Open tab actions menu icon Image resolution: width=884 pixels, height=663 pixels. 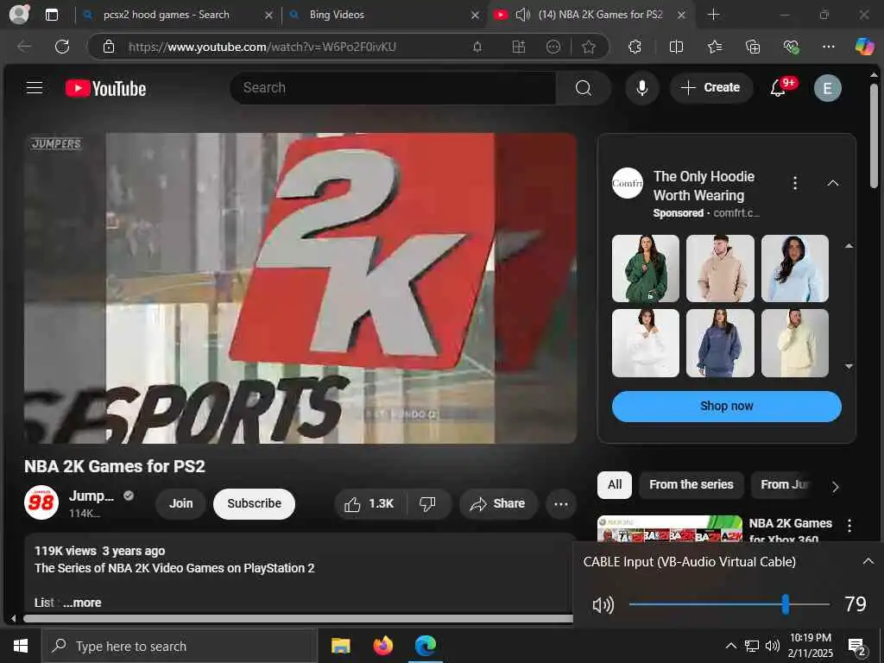[x=52, y=15]
